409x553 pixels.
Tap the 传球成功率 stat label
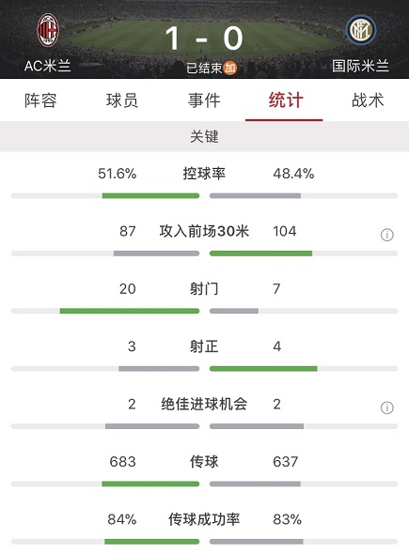click(204, 519)
